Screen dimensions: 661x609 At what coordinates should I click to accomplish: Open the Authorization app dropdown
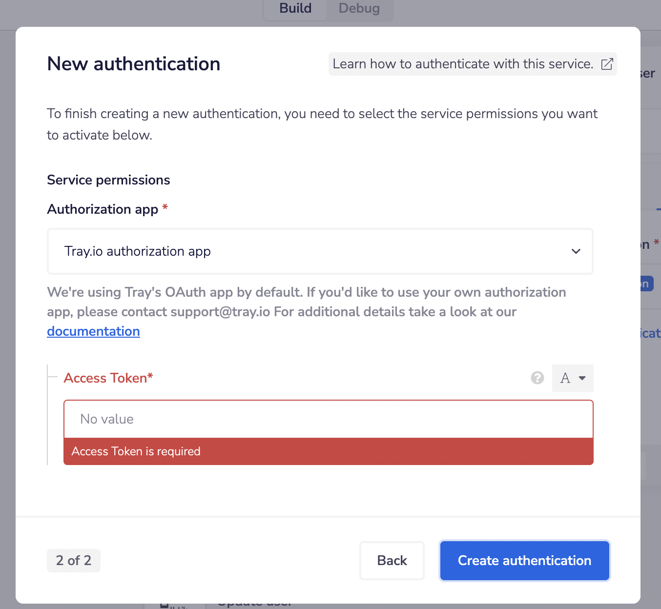(x=320, y=251)
